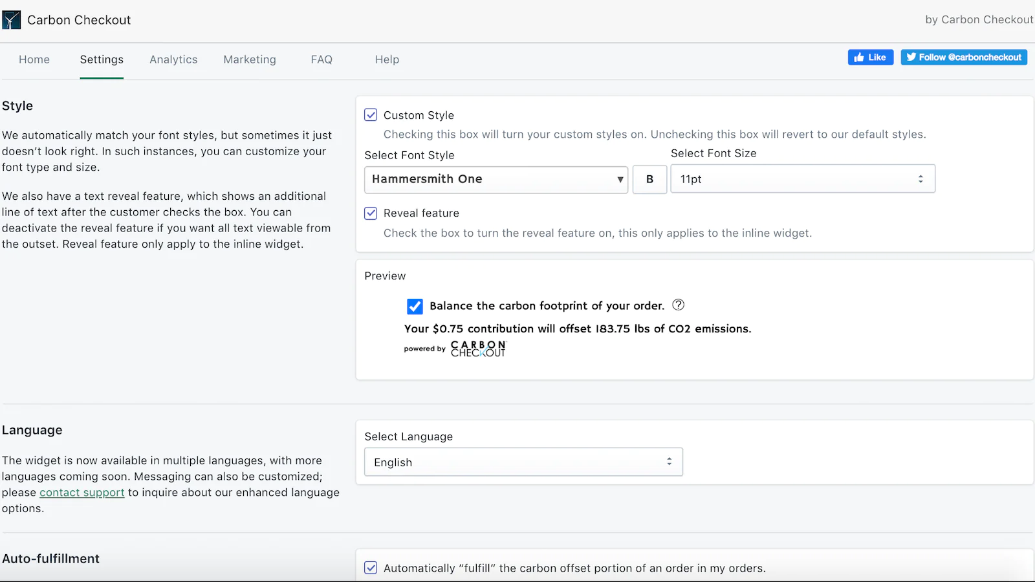The height and width of the screenshot is (582, 1035).
Task: Click the Twitter Follow @carboncheckout button
Action: pos(963,58)
